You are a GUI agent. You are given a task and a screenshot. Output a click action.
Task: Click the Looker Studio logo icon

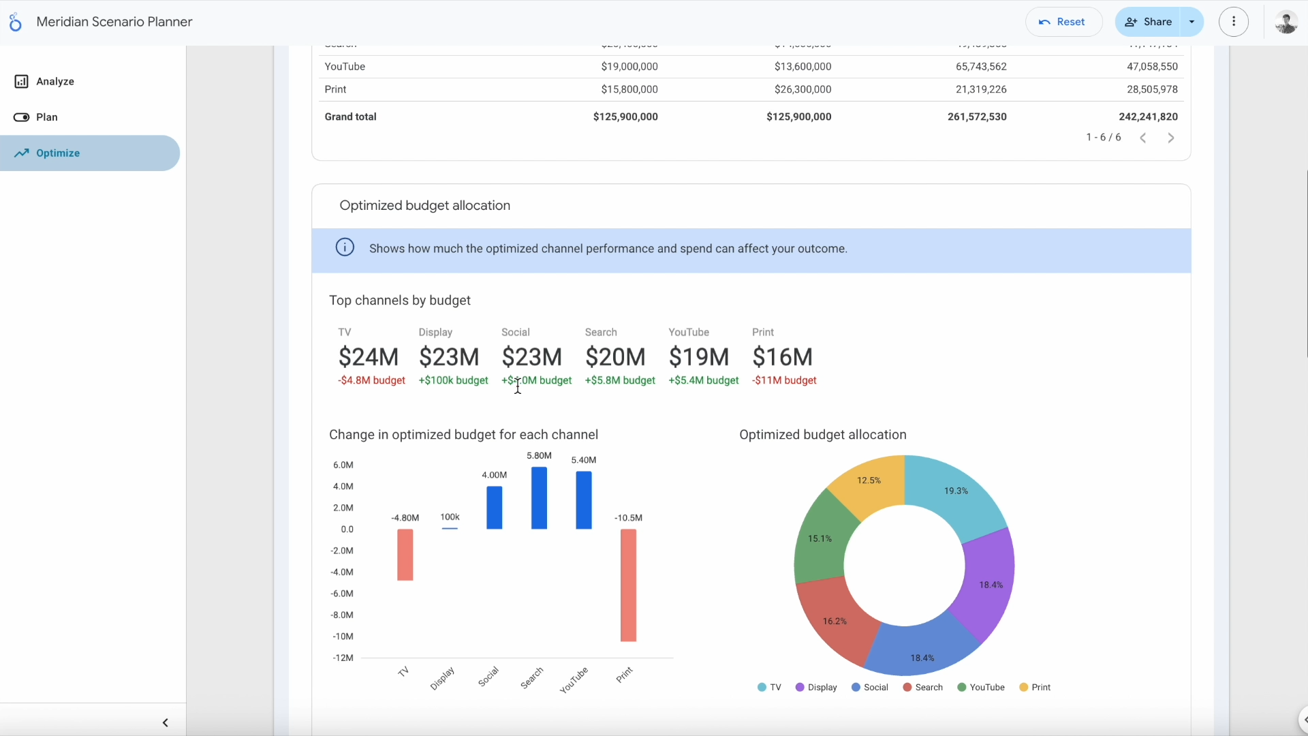(x=15, y=22)
